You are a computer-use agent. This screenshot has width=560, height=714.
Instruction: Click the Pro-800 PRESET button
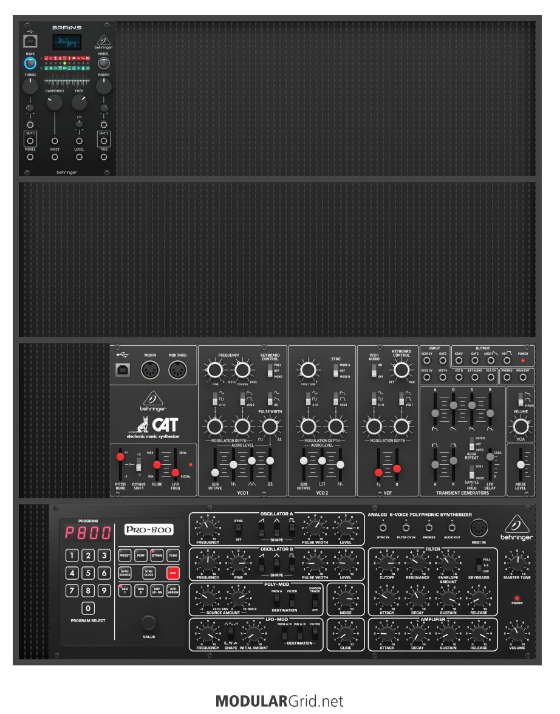pyautogui.click(x=125, y=555)
